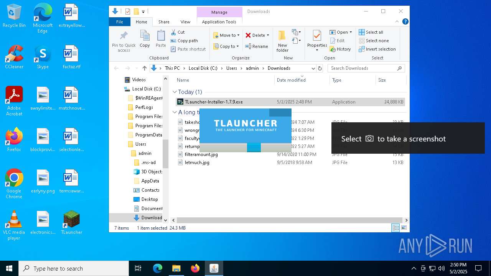Click the Search Downloads field
This screenshot has width=491, height=276.
pos(366,68)
